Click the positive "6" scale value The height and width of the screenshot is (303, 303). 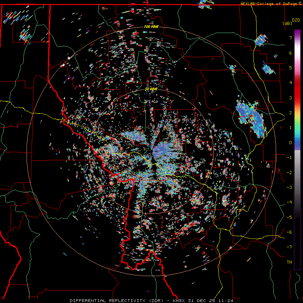(291, 53)
